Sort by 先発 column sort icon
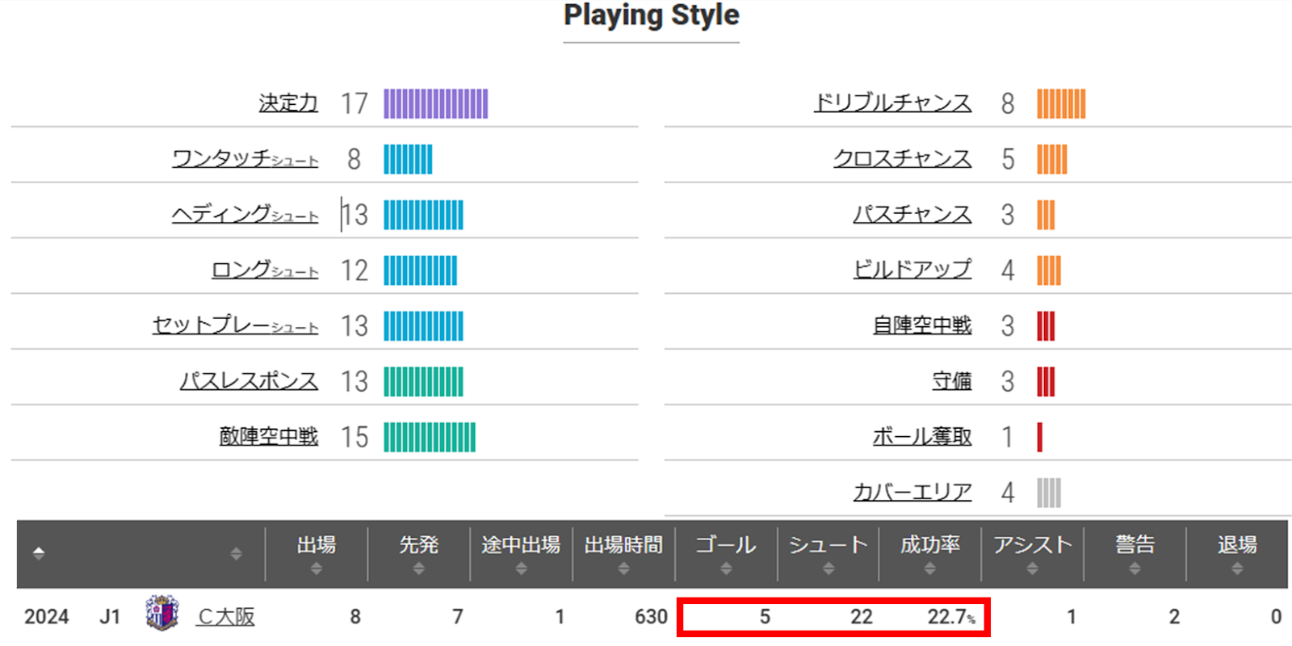The width and height of the screenshot is (1292, 646). pyautogui.click(x=418, y=568)
